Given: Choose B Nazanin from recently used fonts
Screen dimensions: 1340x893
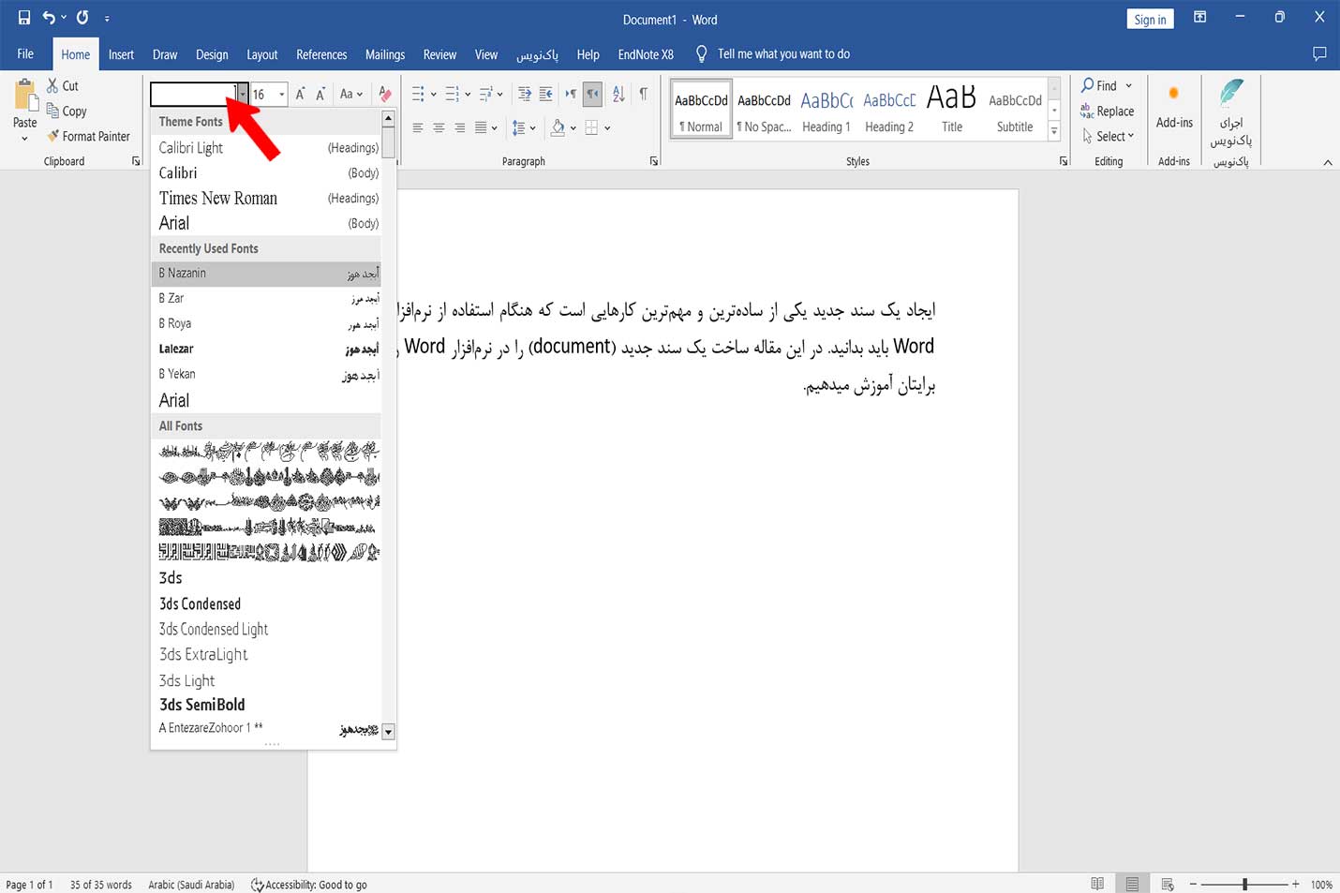Looking at the screenshot, I should pos(266,274).
